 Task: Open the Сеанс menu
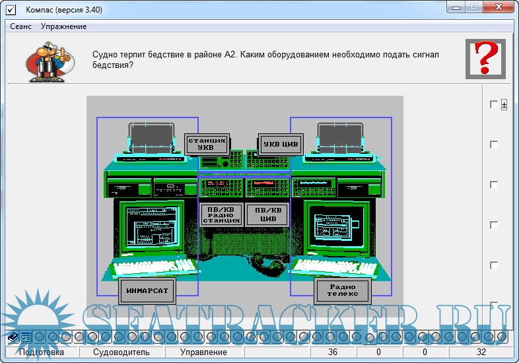click(x=20, y=26)
